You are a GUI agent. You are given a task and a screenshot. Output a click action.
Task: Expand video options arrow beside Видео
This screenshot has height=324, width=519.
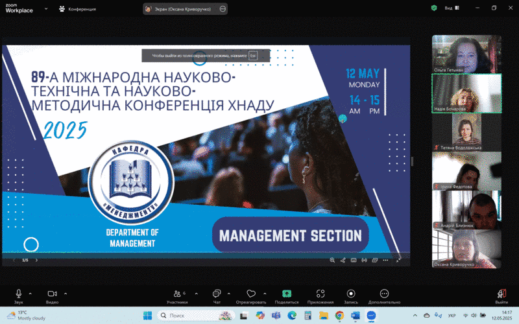(66, 294)
